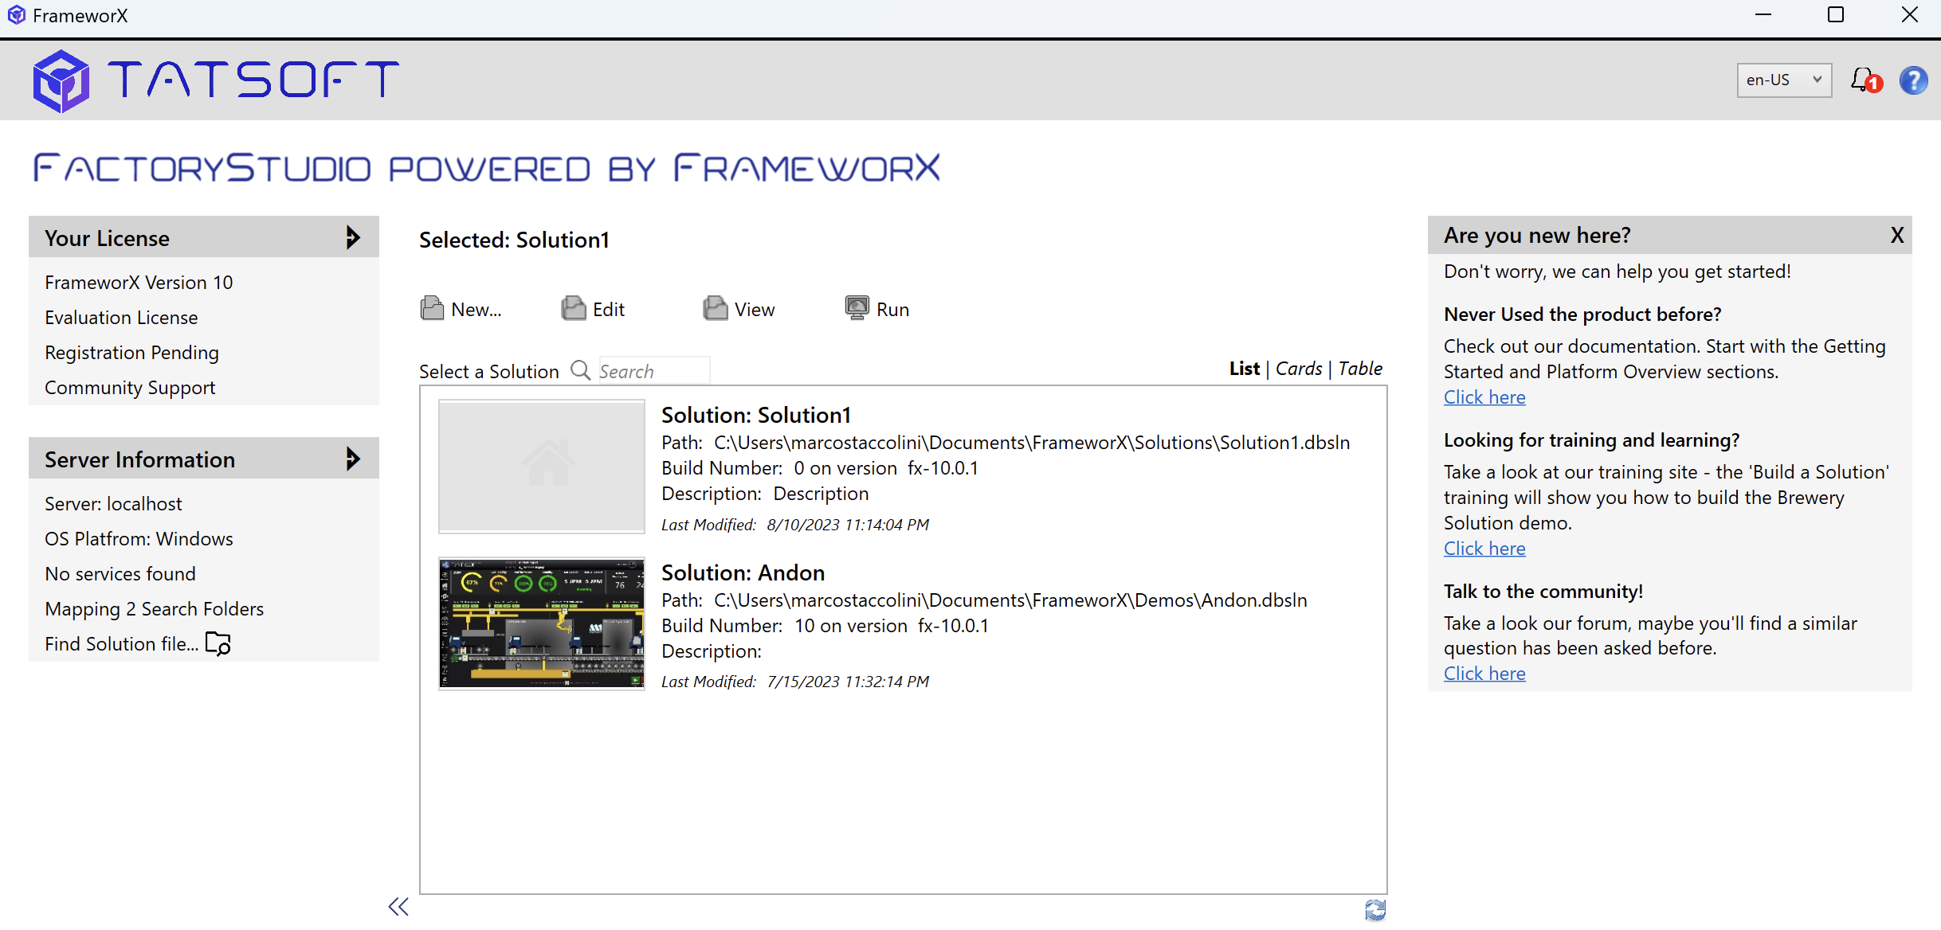The width and height of the screenshot is (1941, 930).
Task: Expand the Your License panel arrow
Action: coord(352,236)
